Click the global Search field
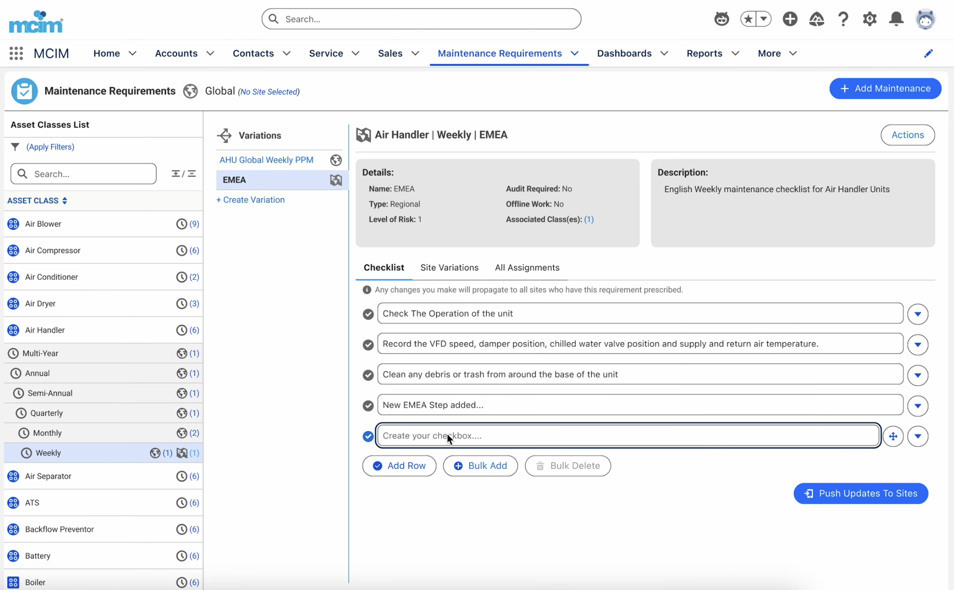954x590 pixels. (421, 19)
